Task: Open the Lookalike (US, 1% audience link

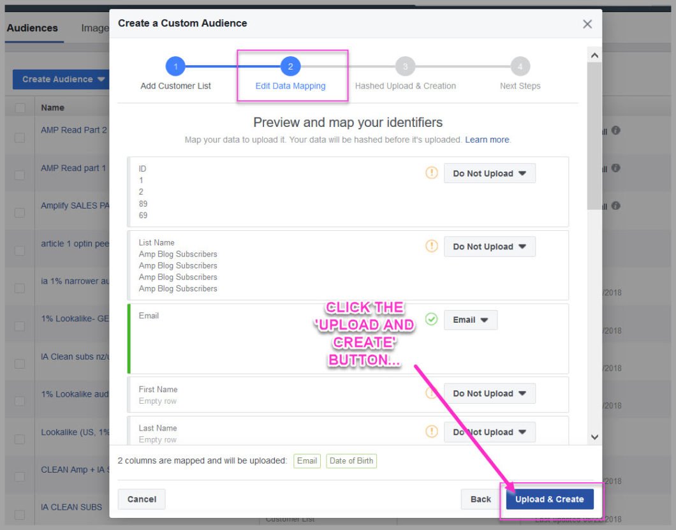Action: coord(75,432)
